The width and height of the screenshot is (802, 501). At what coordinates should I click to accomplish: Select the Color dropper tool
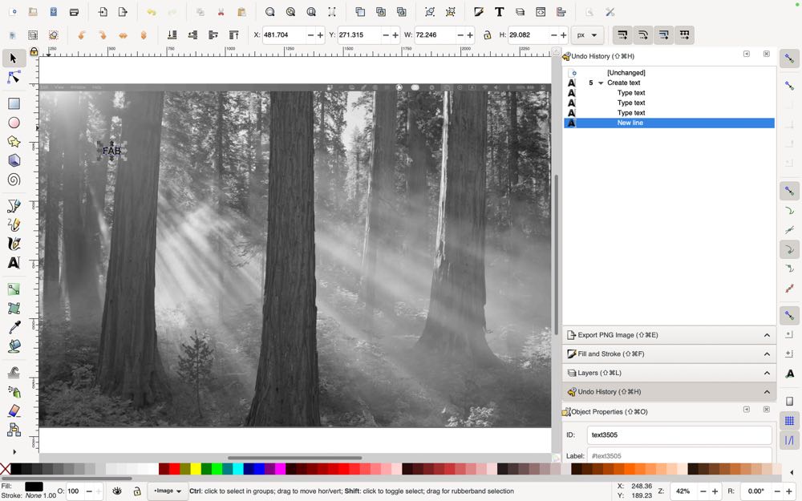14,327
